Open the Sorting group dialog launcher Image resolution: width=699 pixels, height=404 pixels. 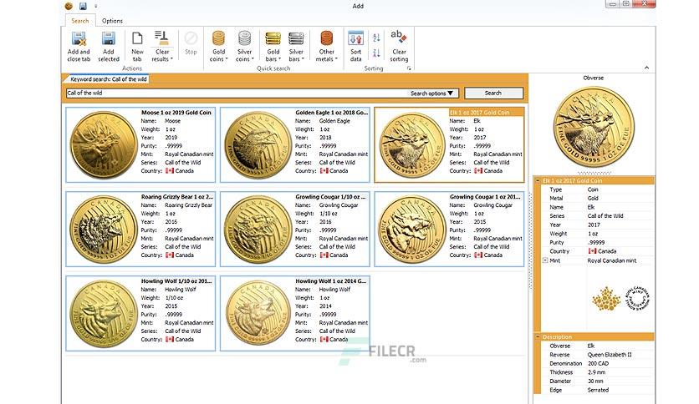point(409,68)
